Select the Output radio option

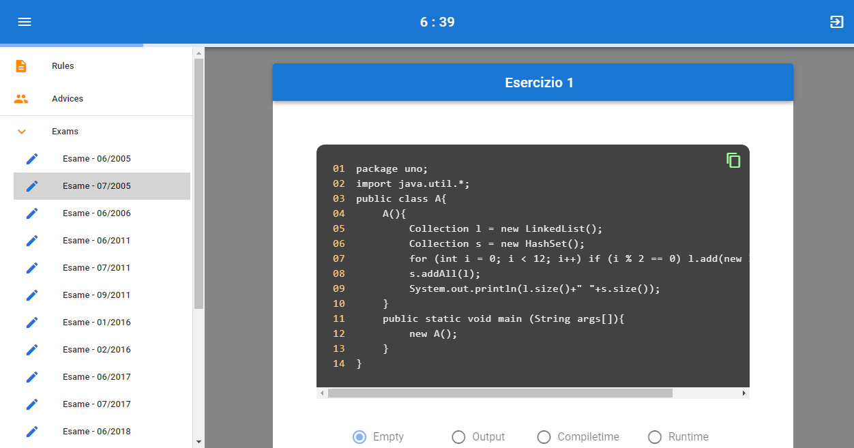[x=458, y=437]
